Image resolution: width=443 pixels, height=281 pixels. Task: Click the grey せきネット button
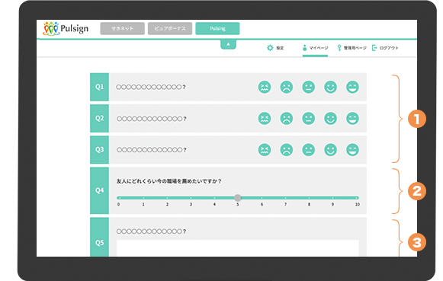[122, 28]
